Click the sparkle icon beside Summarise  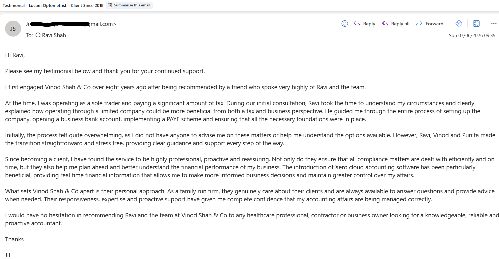110,5
